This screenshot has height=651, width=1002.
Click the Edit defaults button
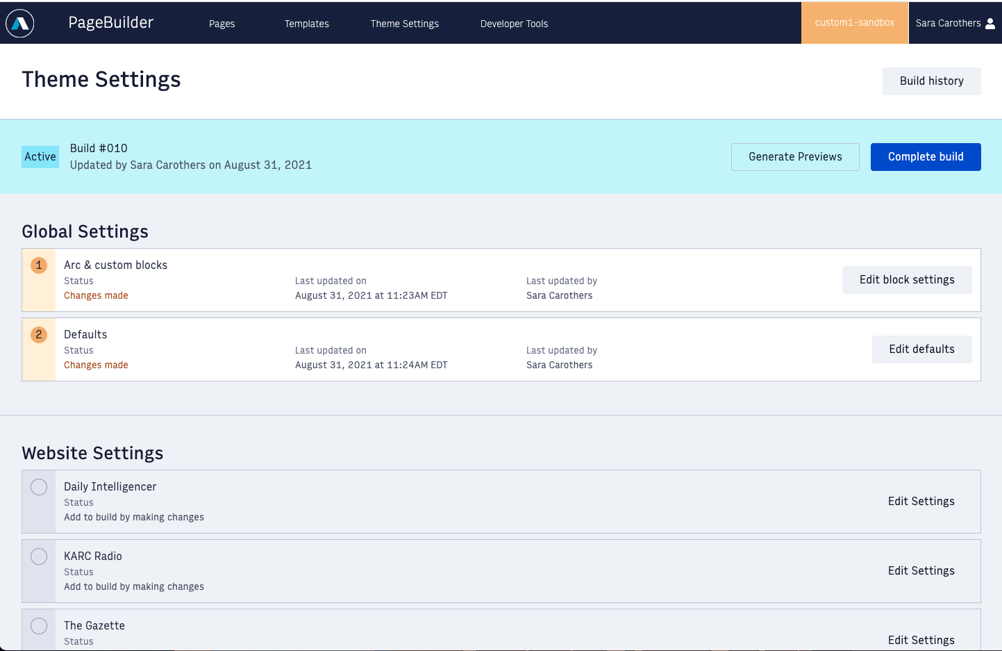click(922, 349)
